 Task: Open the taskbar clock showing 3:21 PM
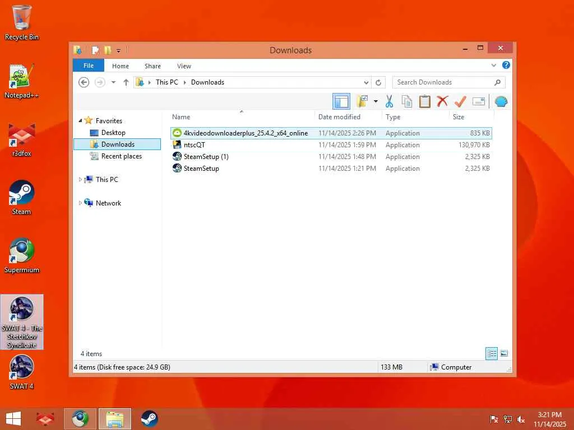(x=549, y=419)
